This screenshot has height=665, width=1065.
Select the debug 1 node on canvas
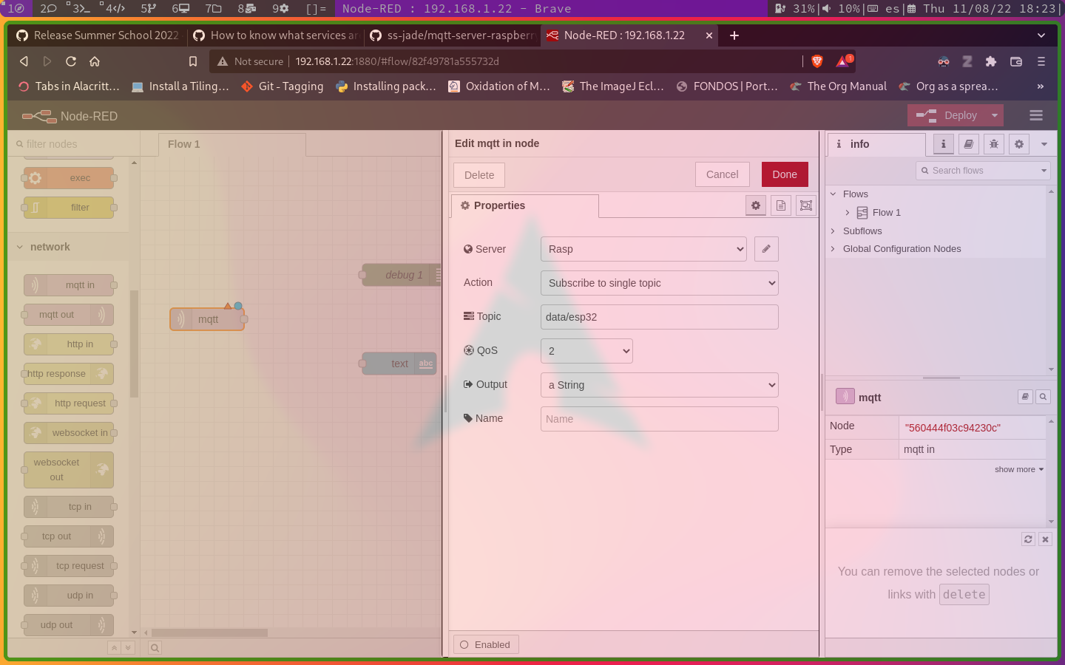401,275
